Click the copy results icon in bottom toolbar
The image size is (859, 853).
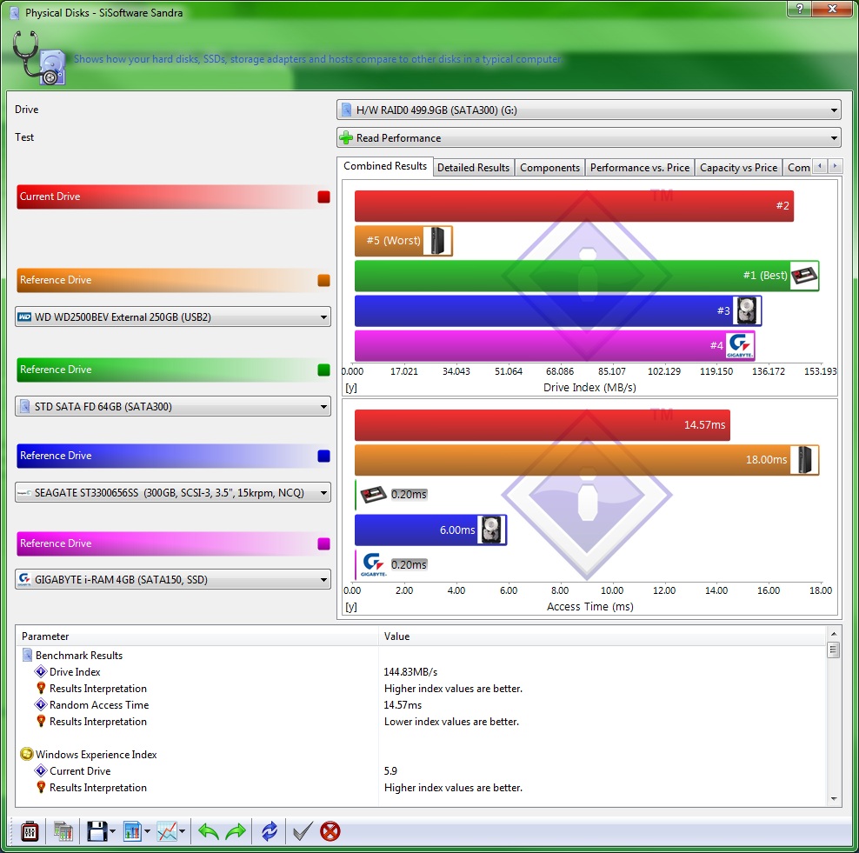(63, 831)
